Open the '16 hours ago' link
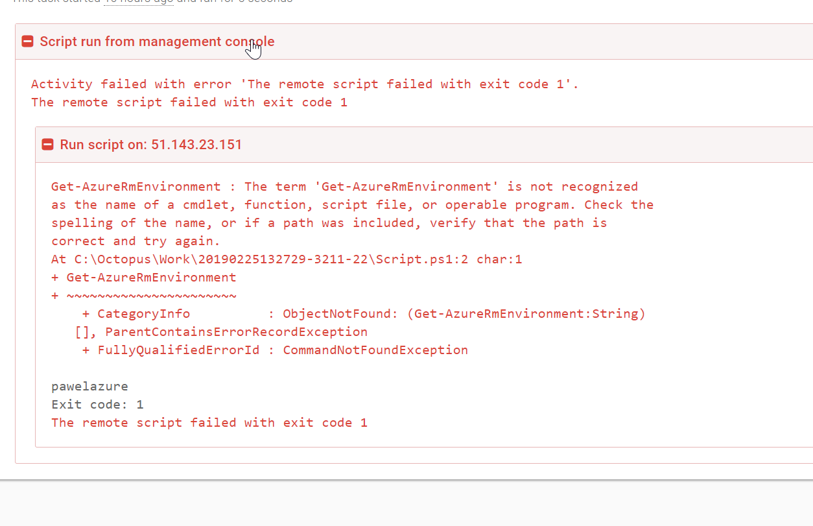This screenshot has width=813, height=526. (139, 1)
